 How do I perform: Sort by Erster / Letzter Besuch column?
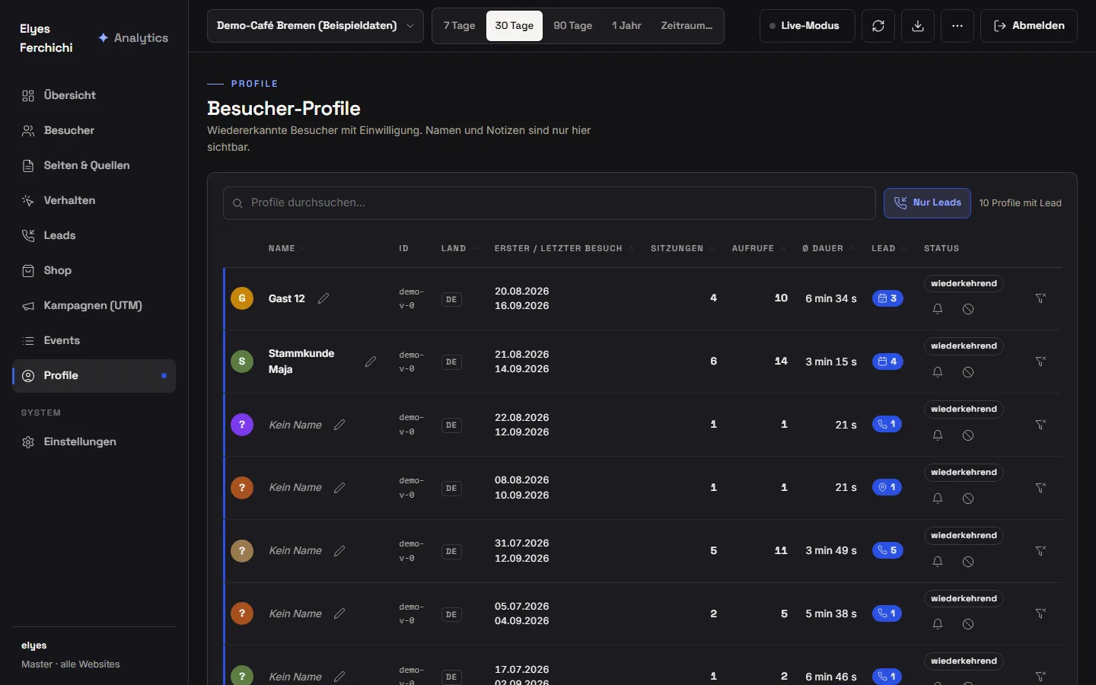(564, 249)
